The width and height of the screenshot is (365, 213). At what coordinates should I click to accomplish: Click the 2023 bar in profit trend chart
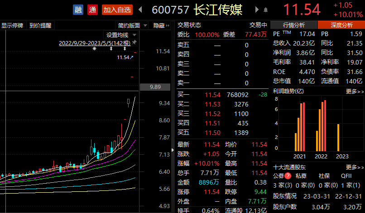pyautogui.click(x=338, y=138)
